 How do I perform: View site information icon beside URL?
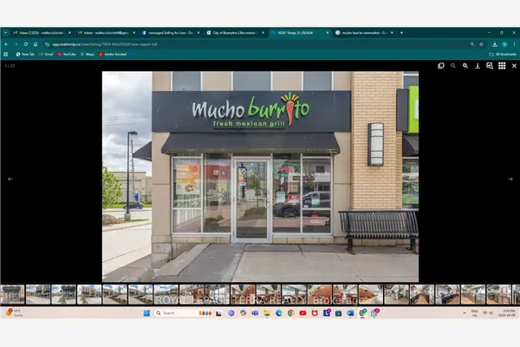[47, 44]
